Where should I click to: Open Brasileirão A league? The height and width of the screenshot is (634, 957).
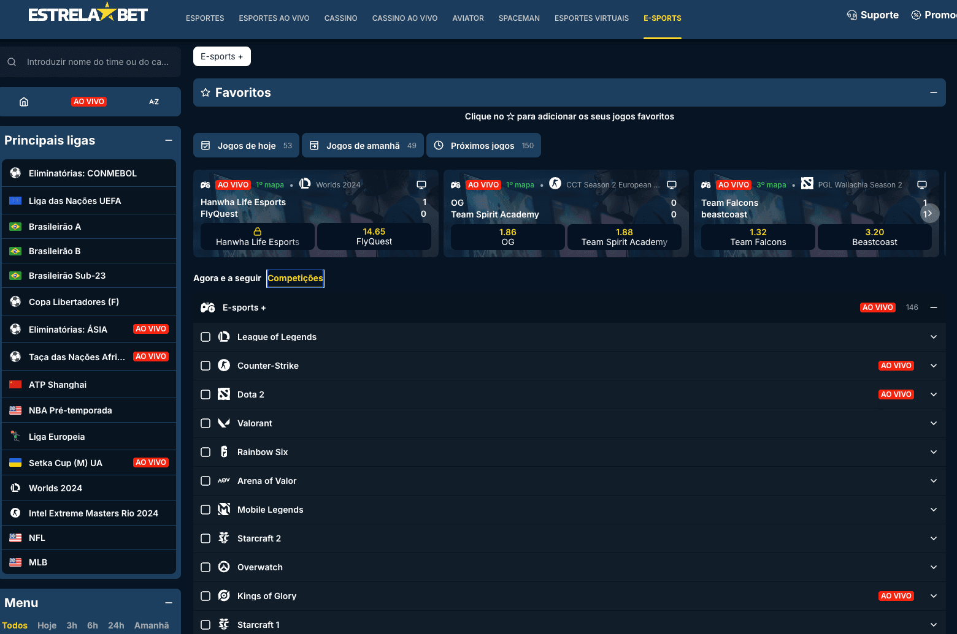coord(89,227)
